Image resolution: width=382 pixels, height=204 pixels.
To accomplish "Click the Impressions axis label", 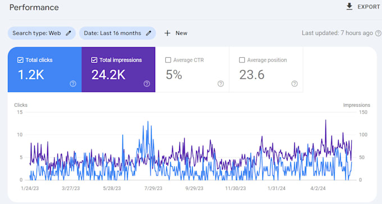I will point(357,105).
